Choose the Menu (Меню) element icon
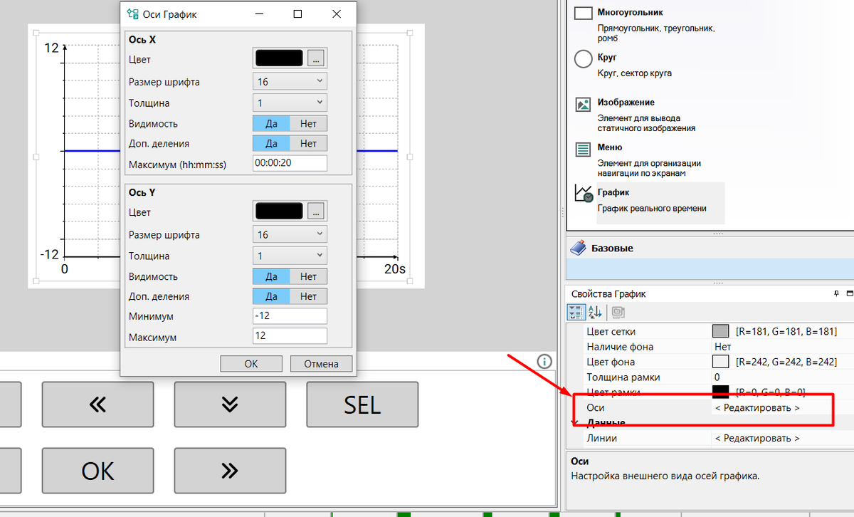The height and width of the screenshot is (517, 854). click(584, 149)
